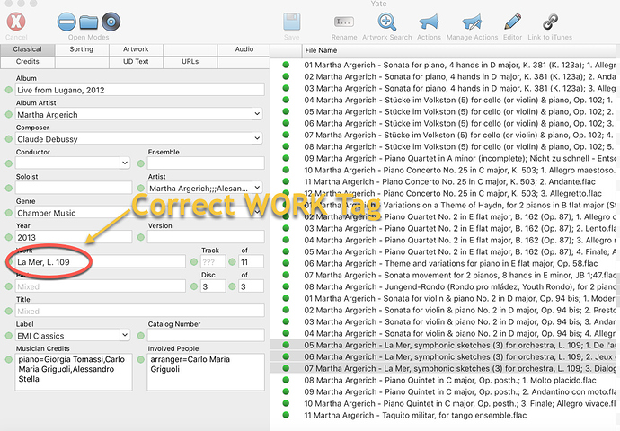The image size is (620, 431).
Task: Click the blue minus Open Modes icon
Action: pyautogui.click(x=66, y=22)
